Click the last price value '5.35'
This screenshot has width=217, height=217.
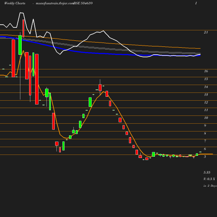[207, 172]
